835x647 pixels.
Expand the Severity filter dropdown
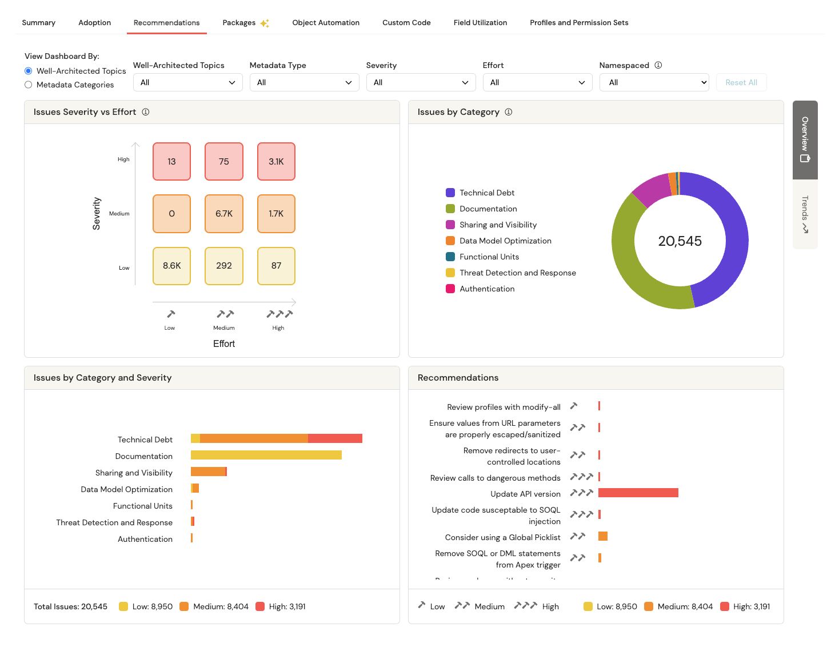(420, 82)
